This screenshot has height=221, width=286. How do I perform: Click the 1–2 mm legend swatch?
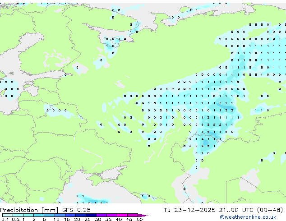[28, 215]
